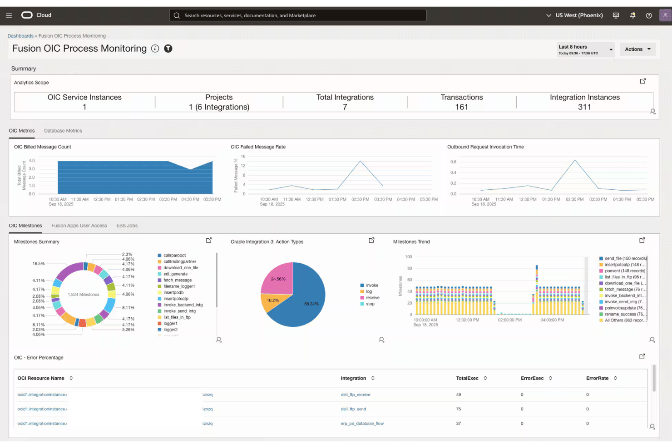Screen dimensions: 672x448
Task: Click the OIC Service Instances tile
Action: click(x=84, y=102)
